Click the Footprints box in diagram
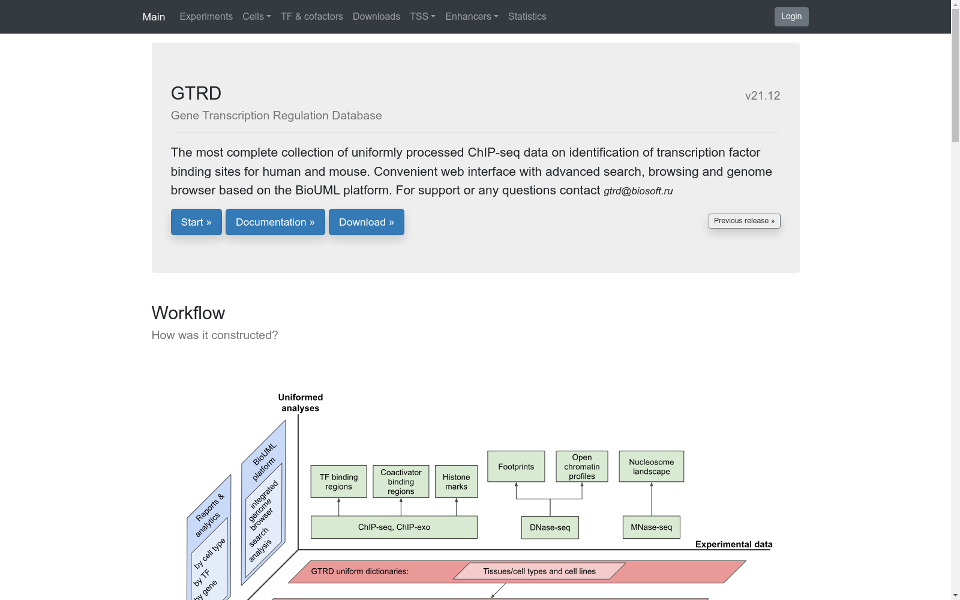Image resolution: width=960 pixels, height=600 pixels. (x=516, y=467)
